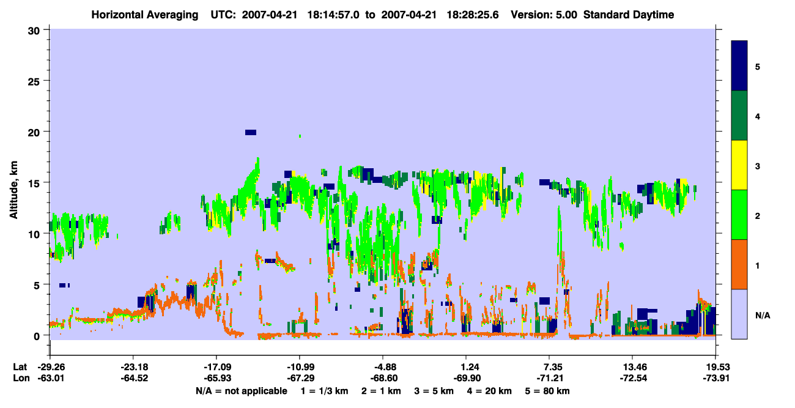Click the longitude value -72.54

[633, 379]
